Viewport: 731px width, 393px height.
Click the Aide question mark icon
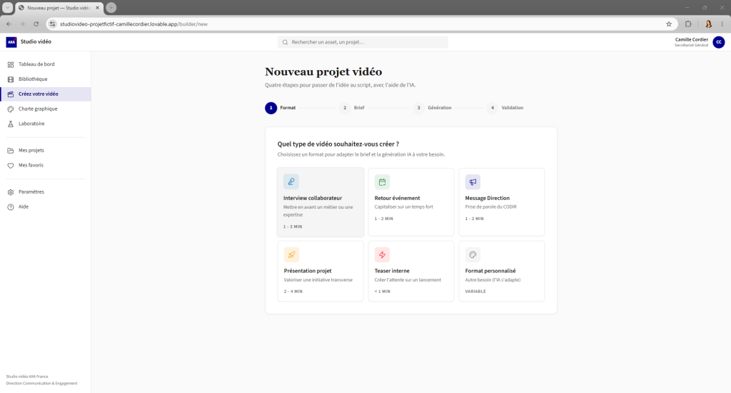click(x=11, y=207)
